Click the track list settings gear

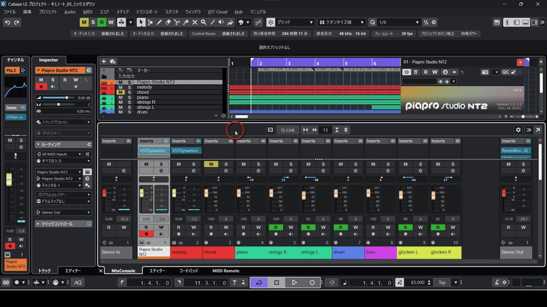click(224, 115)
